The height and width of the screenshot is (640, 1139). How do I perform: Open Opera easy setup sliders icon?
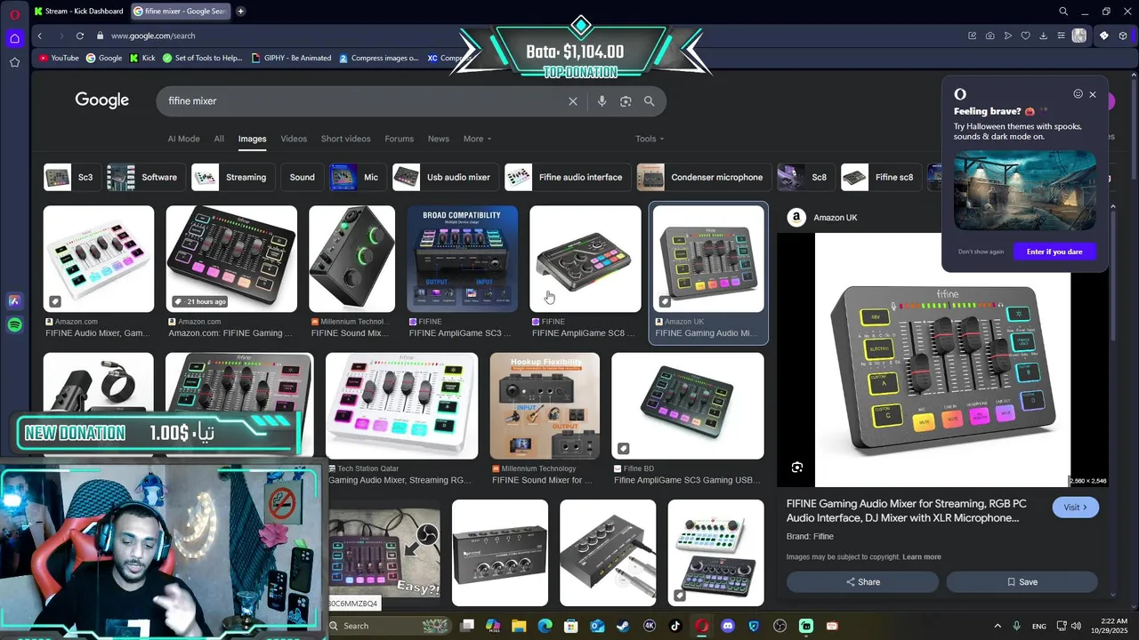pos(1061,36)
